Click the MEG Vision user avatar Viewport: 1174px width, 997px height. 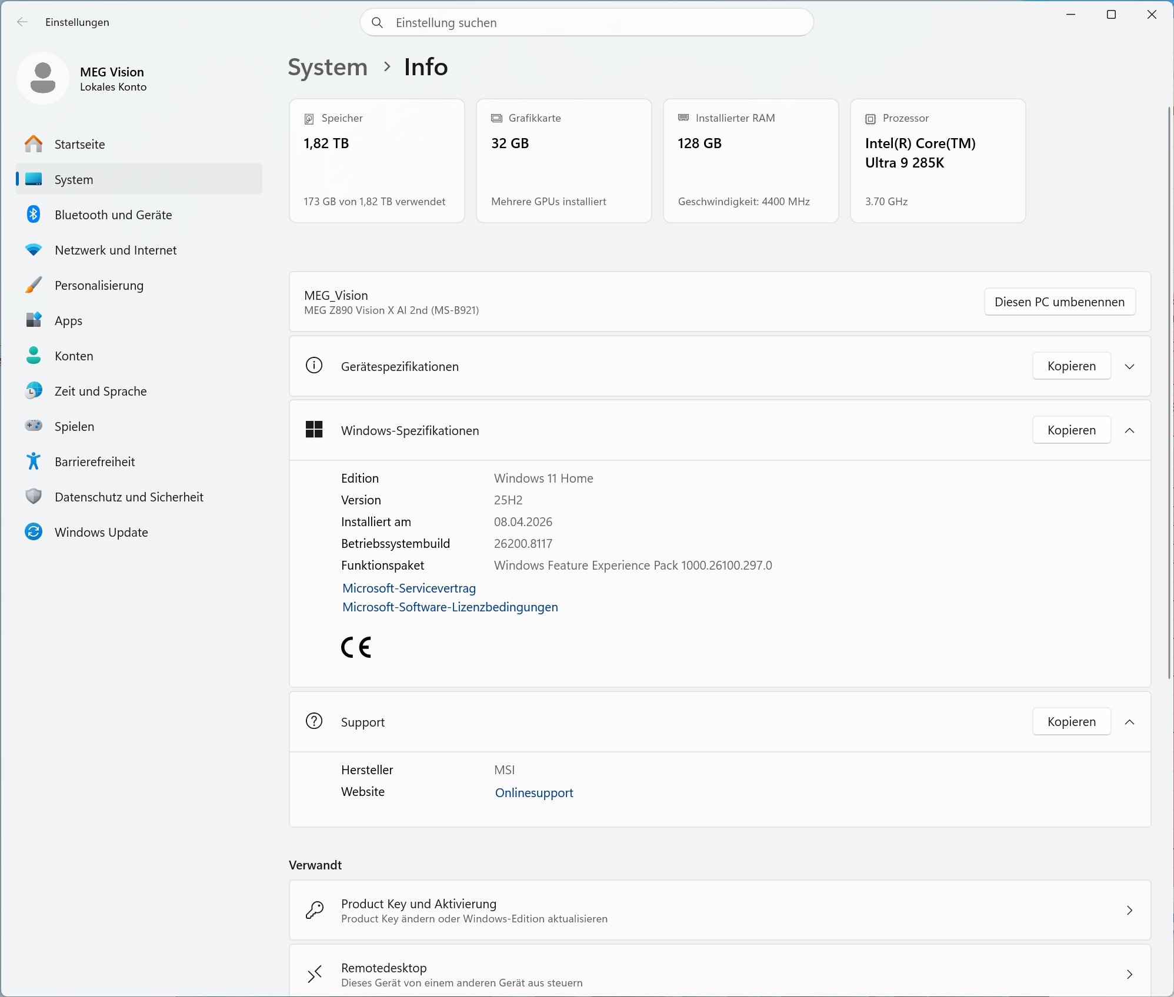(43, 78)
